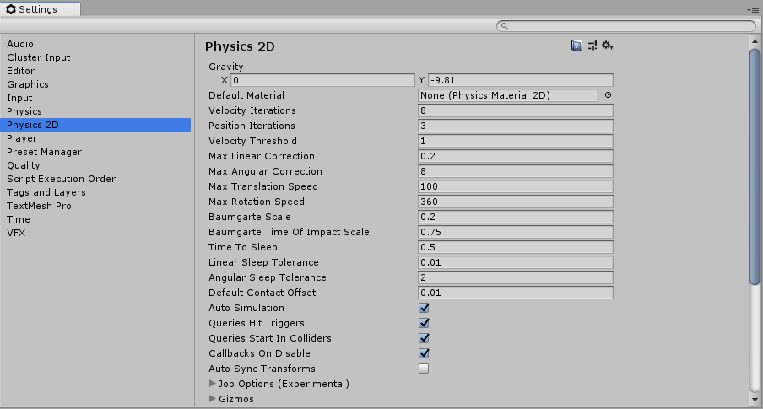
Task: Disable Queries Start In Colliders
Action: (x=424, y=338)
